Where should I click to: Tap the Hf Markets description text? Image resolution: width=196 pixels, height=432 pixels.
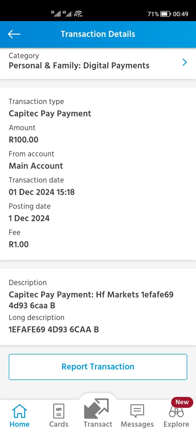(91, 300)
